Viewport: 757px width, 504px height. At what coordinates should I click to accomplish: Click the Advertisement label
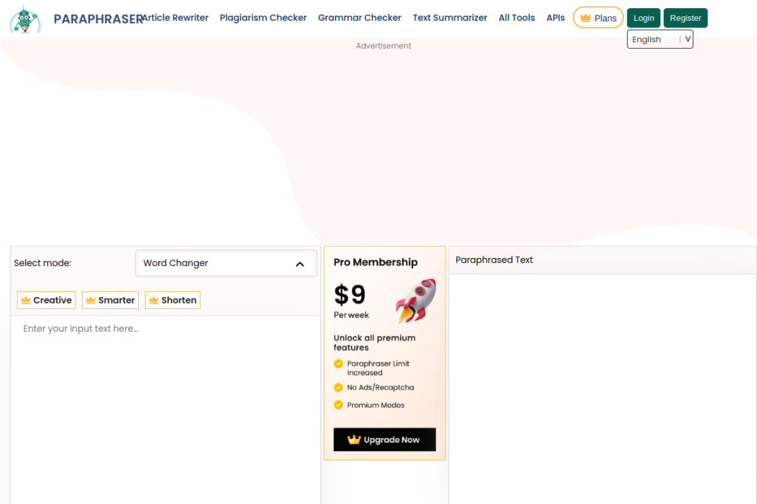tap(384, 46)
